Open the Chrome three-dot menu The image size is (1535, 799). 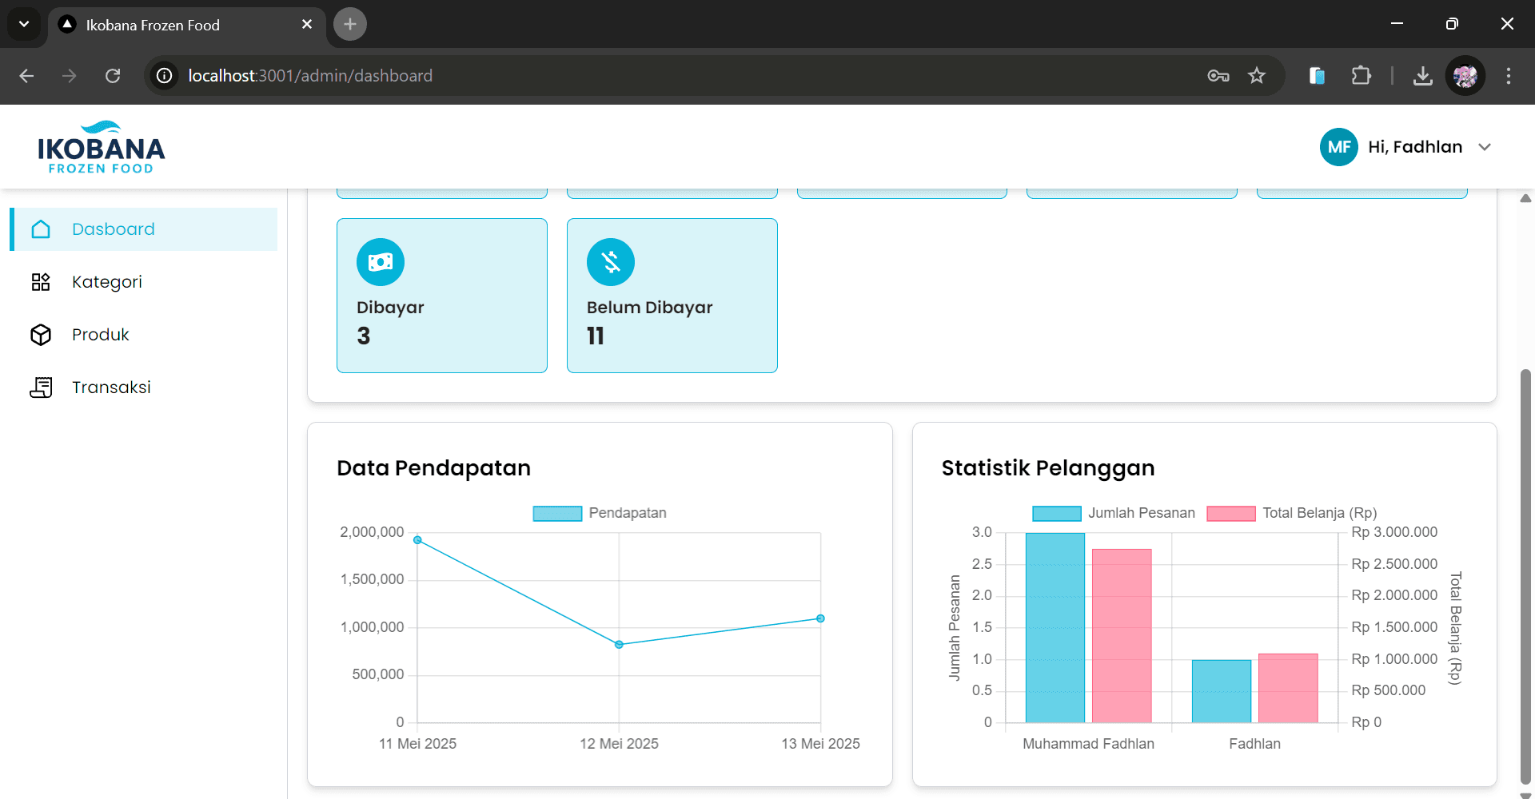tap(1509, 76)
